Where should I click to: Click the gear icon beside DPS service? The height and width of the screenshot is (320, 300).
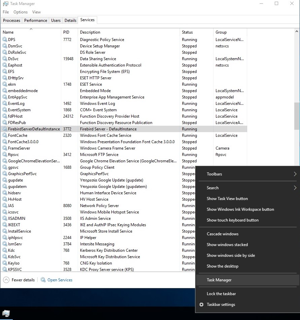click(x=4, y=39)
